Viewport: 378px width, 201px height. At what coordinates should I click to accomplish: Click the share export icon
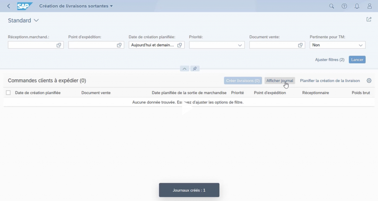coord(369,20)
